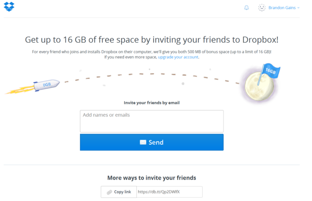The height and width of the screenshot is (201, 312).
Task: Click the 16GB flag on the moon
Action: [271, 71]
